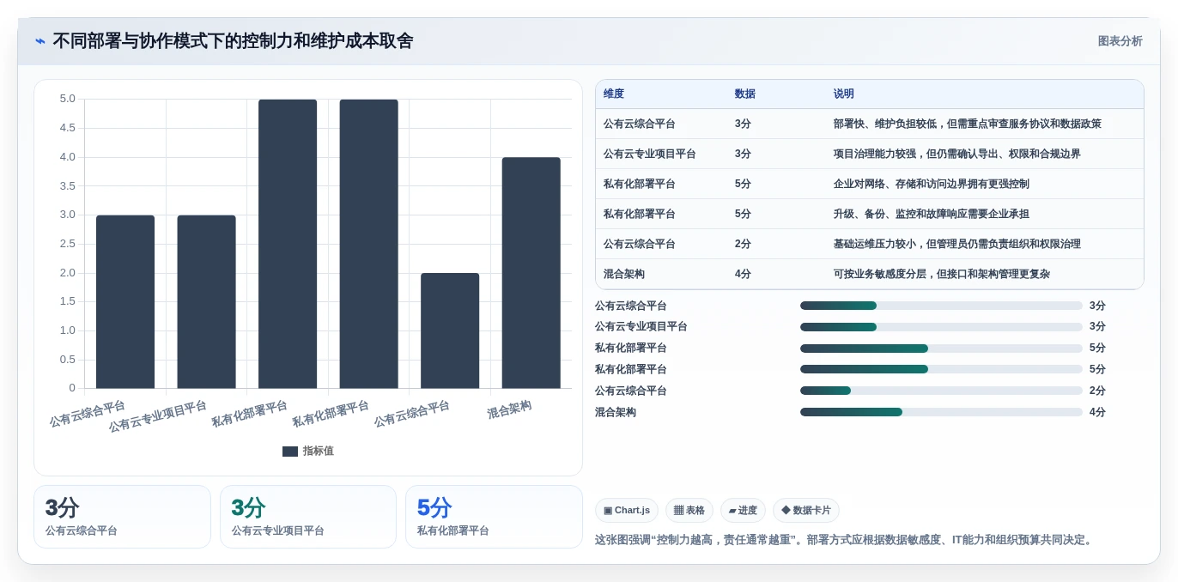Click the 数据卡片 tag chip

click(x=806, y=510)
